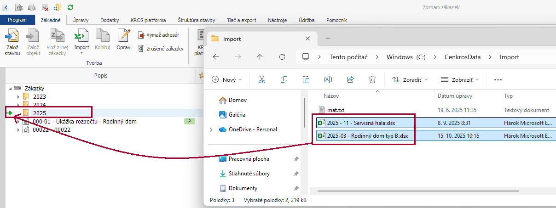Expand the 00022 - 00022 tree item
Image resolution: width=556 pixels, height=208 pixels.
18,130
